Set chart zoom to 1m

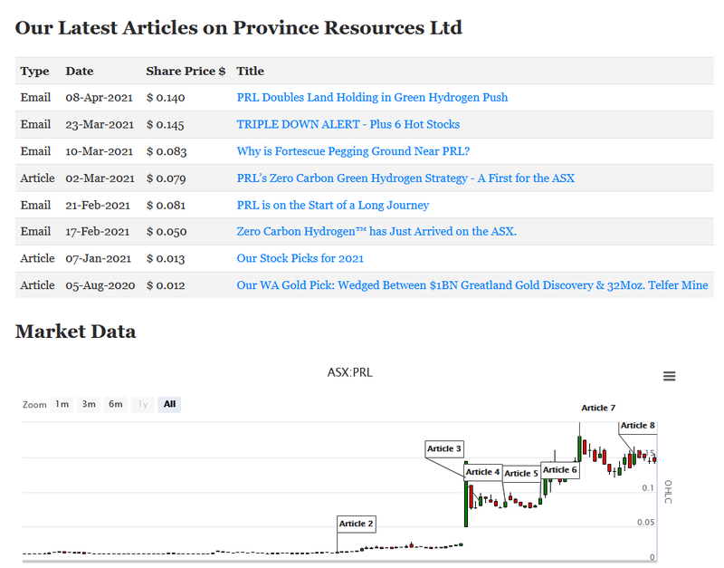pos(62,404)
